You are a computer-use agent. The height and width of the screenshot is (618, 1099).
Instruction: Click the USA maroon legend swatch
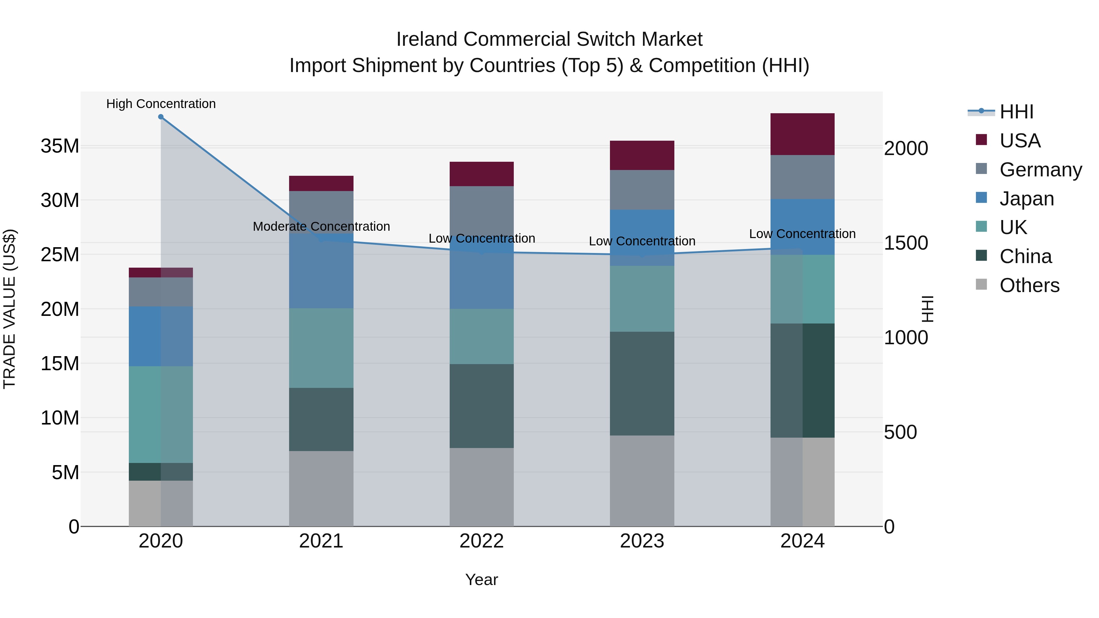point(981,139)
